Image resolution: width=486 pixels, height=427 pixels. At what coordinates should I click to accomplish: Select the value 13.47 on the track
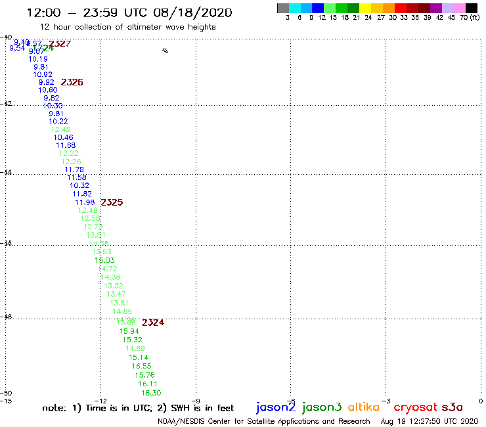click(116, 294)
